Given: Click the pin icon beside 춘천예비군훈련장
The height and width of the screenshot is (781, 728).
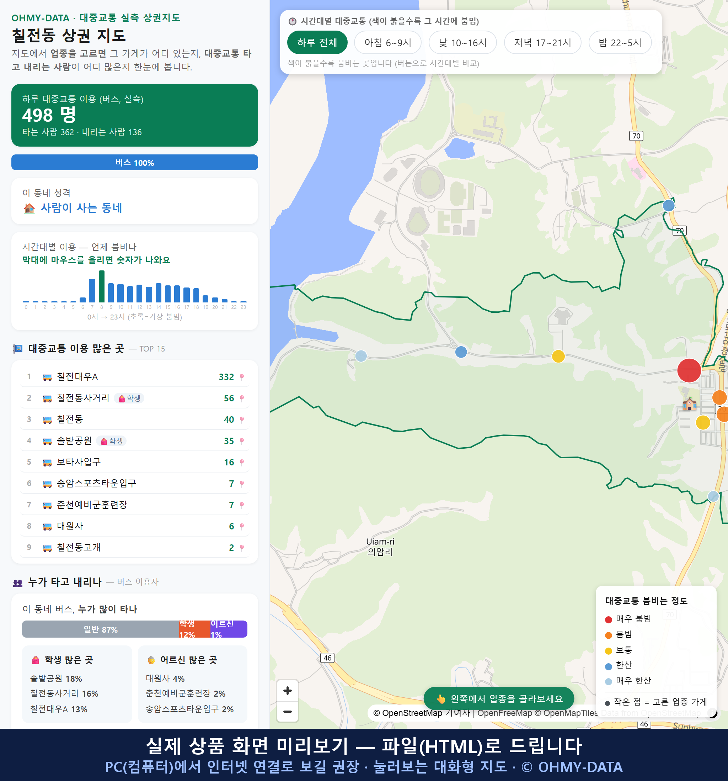Looking at the screenshot, I should point(242,505).
